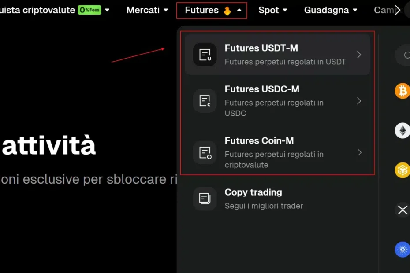Click the Copy trading icon
The width and height of the screenshot is (410, 273).
[x=205, y=199]
